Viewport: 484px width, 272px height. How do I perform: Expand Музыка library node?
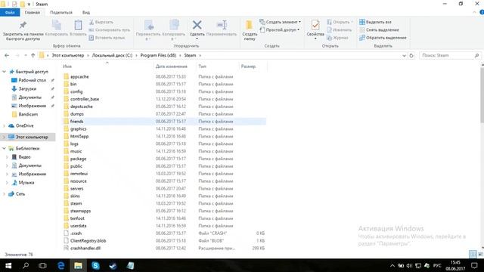tap(7, 183)
